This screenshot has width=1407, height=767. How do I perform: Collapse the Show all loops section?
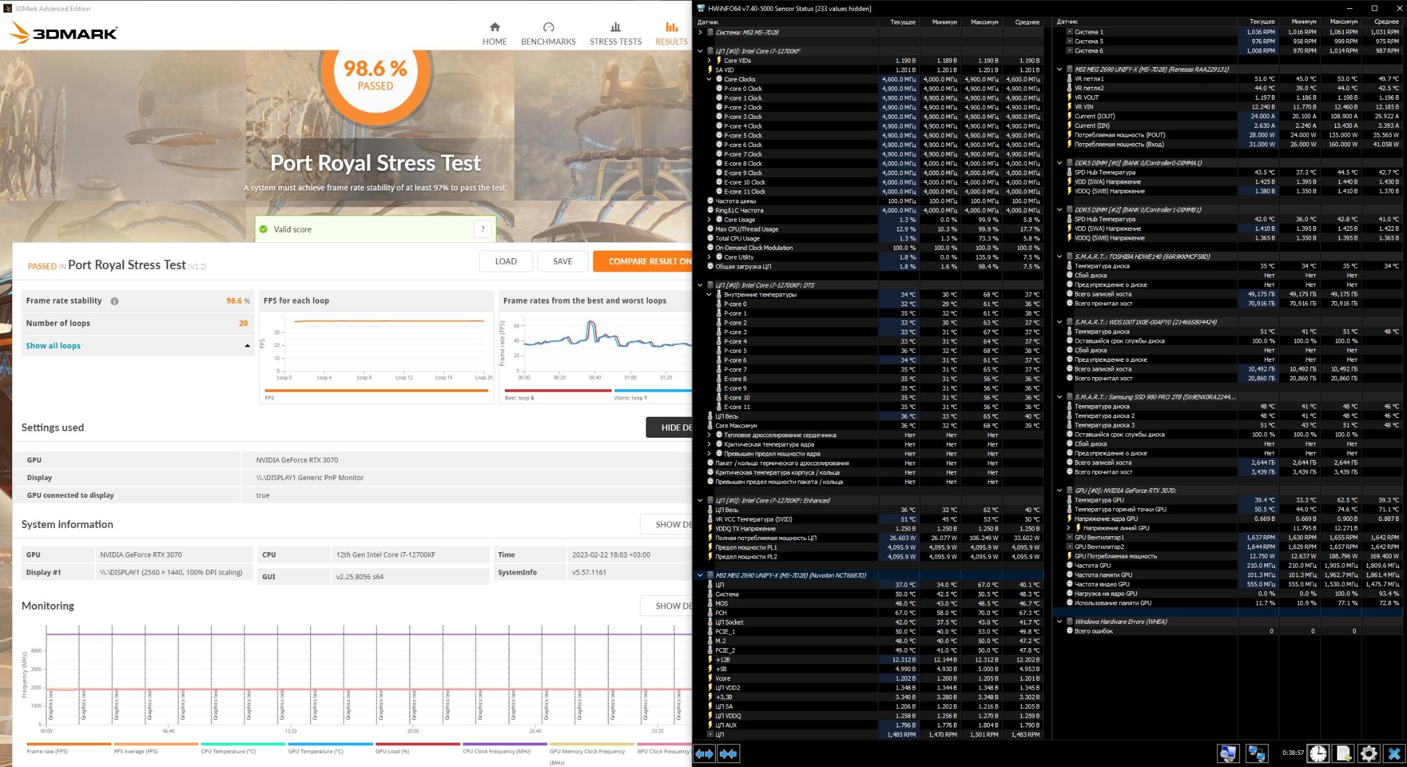click(247, 346)
